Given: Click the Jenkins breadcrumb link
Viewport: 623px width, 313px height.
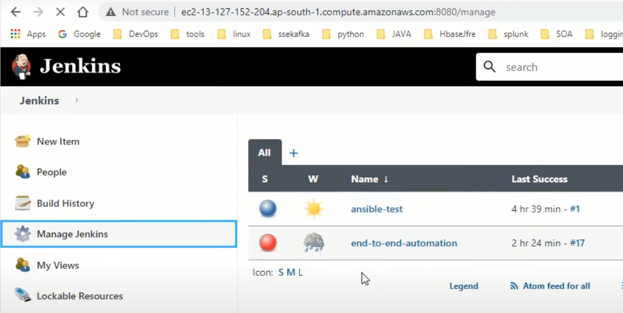Looking at the screenshot, I should (39, 100).
